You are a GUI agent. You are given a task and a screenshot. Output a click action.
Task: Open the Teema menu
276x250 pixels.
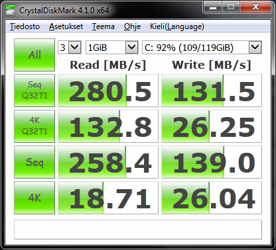coord(103,26)
